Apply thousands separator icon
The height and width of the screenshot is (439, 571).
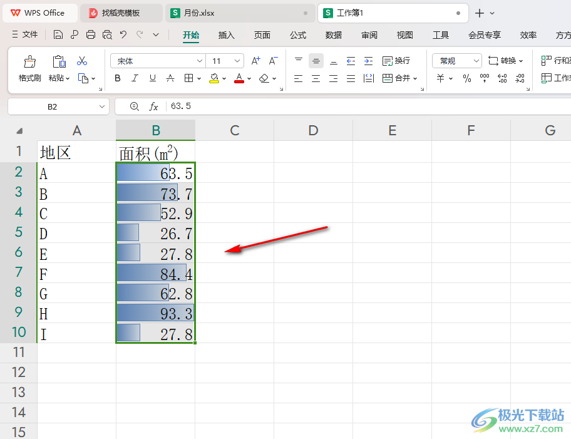485,78
